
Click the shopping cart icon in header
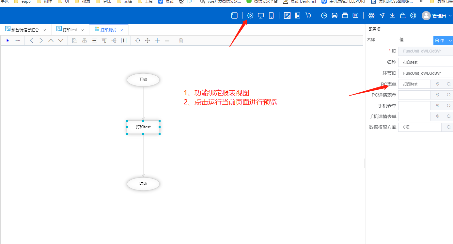[308, 15]
